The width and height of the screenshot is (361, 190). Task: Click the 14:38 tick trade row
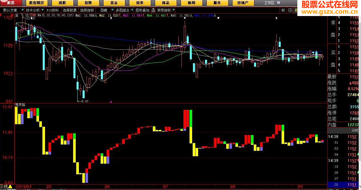click(343, 137)
